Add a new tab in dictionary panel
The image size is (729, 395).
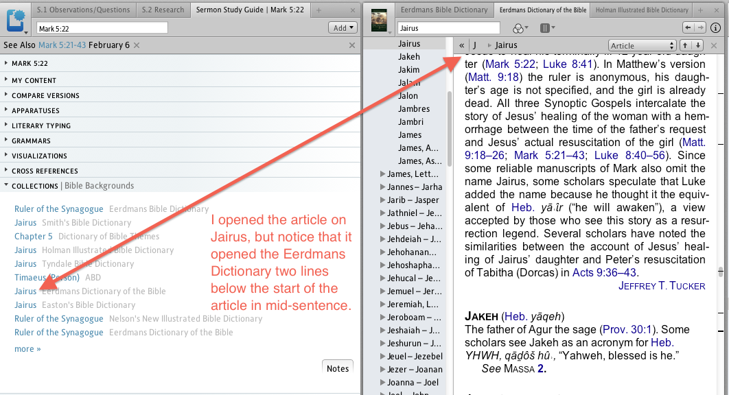[700, 10]
